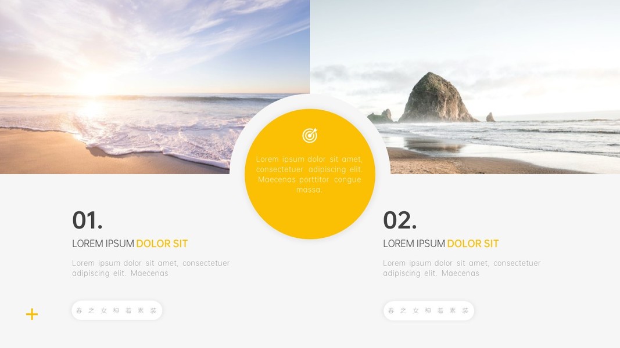Click the white ring around yellow circle
The height and width of the screenshot is (348, 620).
[310, 101]
